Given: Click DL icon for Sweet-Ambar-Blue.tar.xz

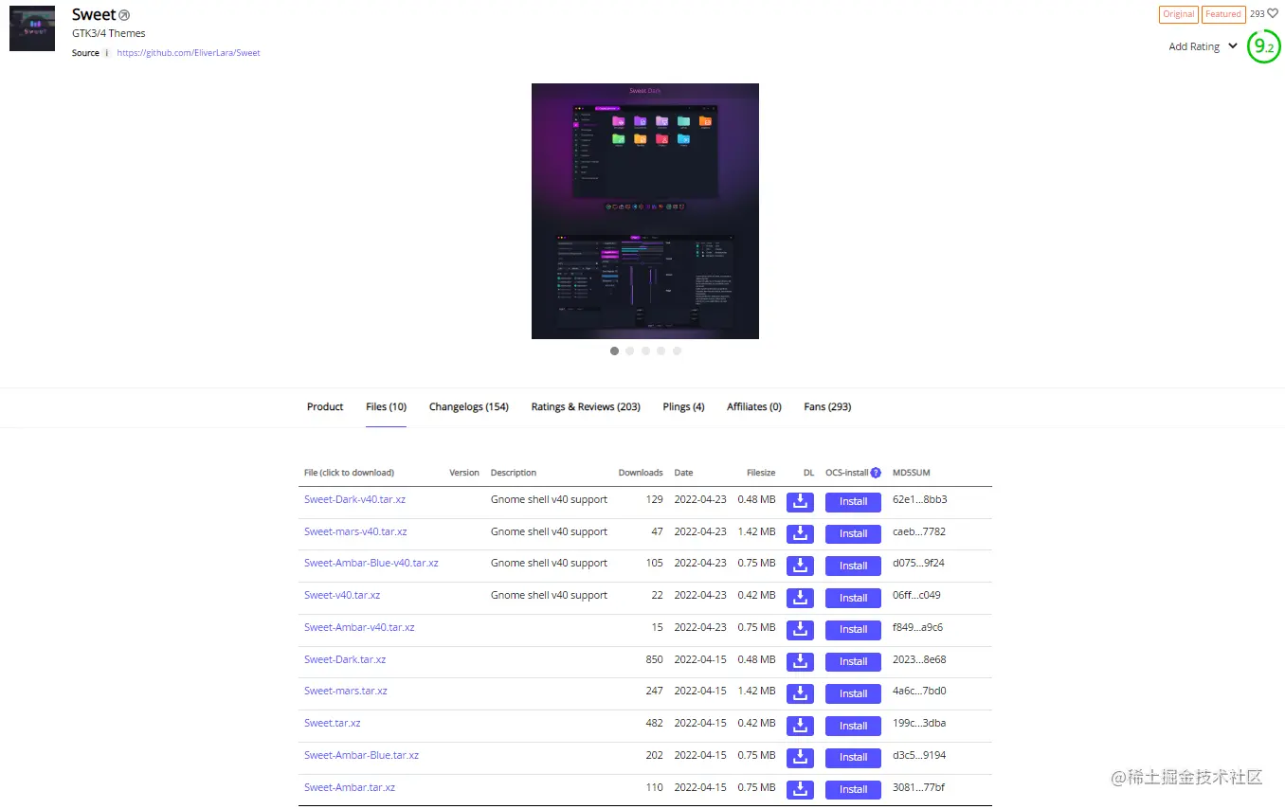Looking at the screenshot, I should click(800, 757).
